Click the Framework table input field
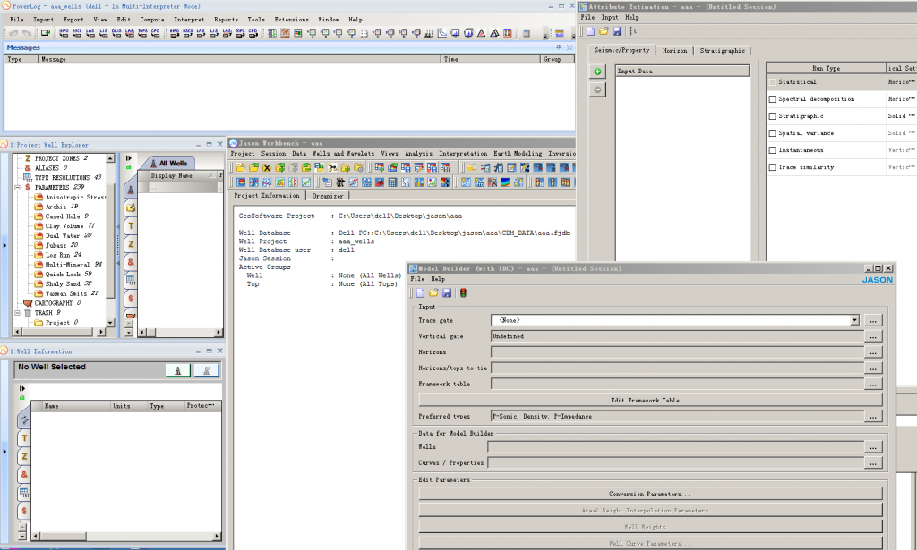 coord(677,384)
